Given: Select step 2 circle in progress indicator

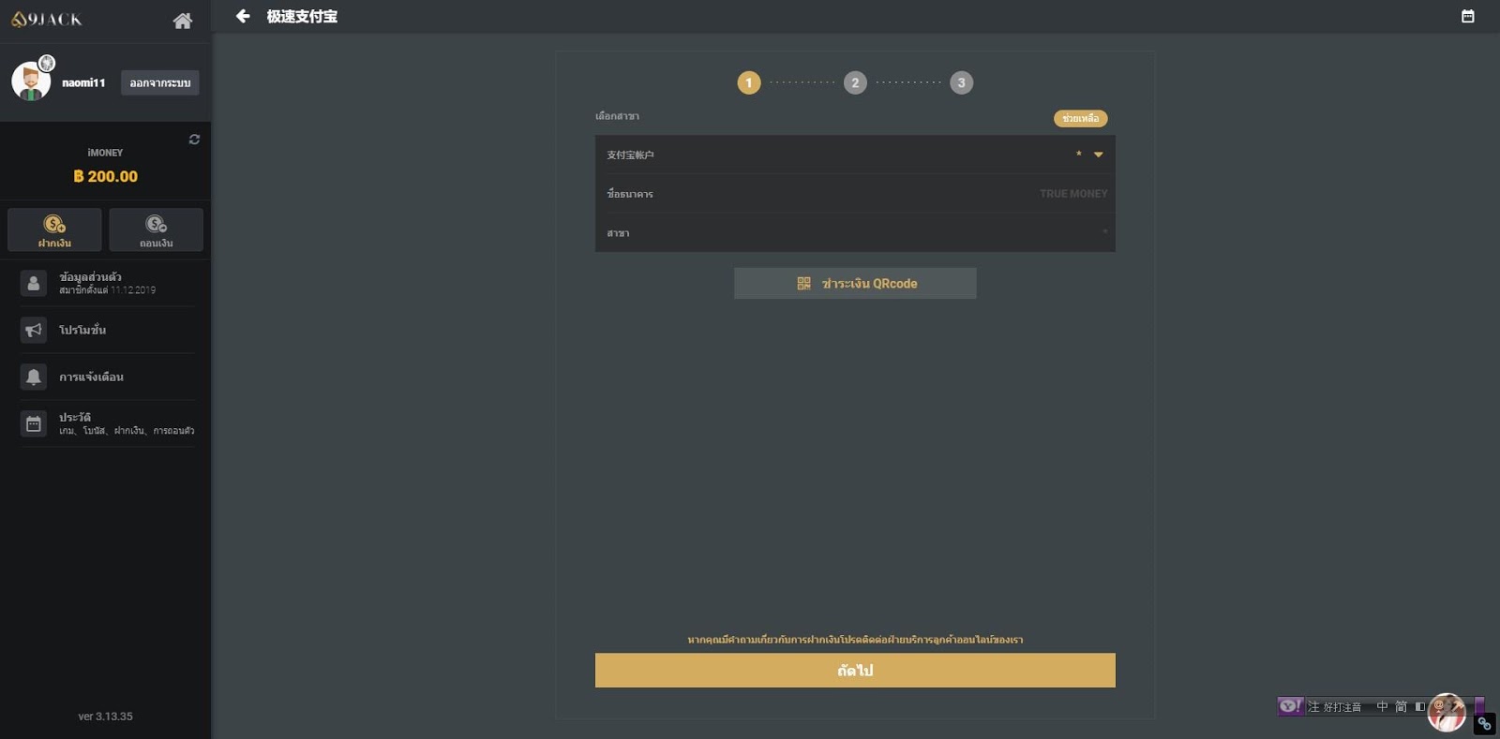Looking at the screenshot, I should [x=855, y=82].
